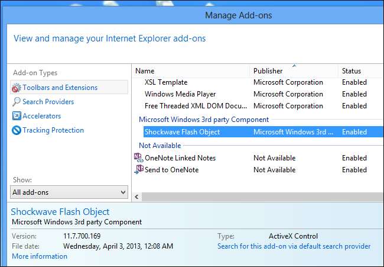The height and width of the screenshot is (267, 384).
Task: Click the Send to OneNote icon
Action: 139,170
